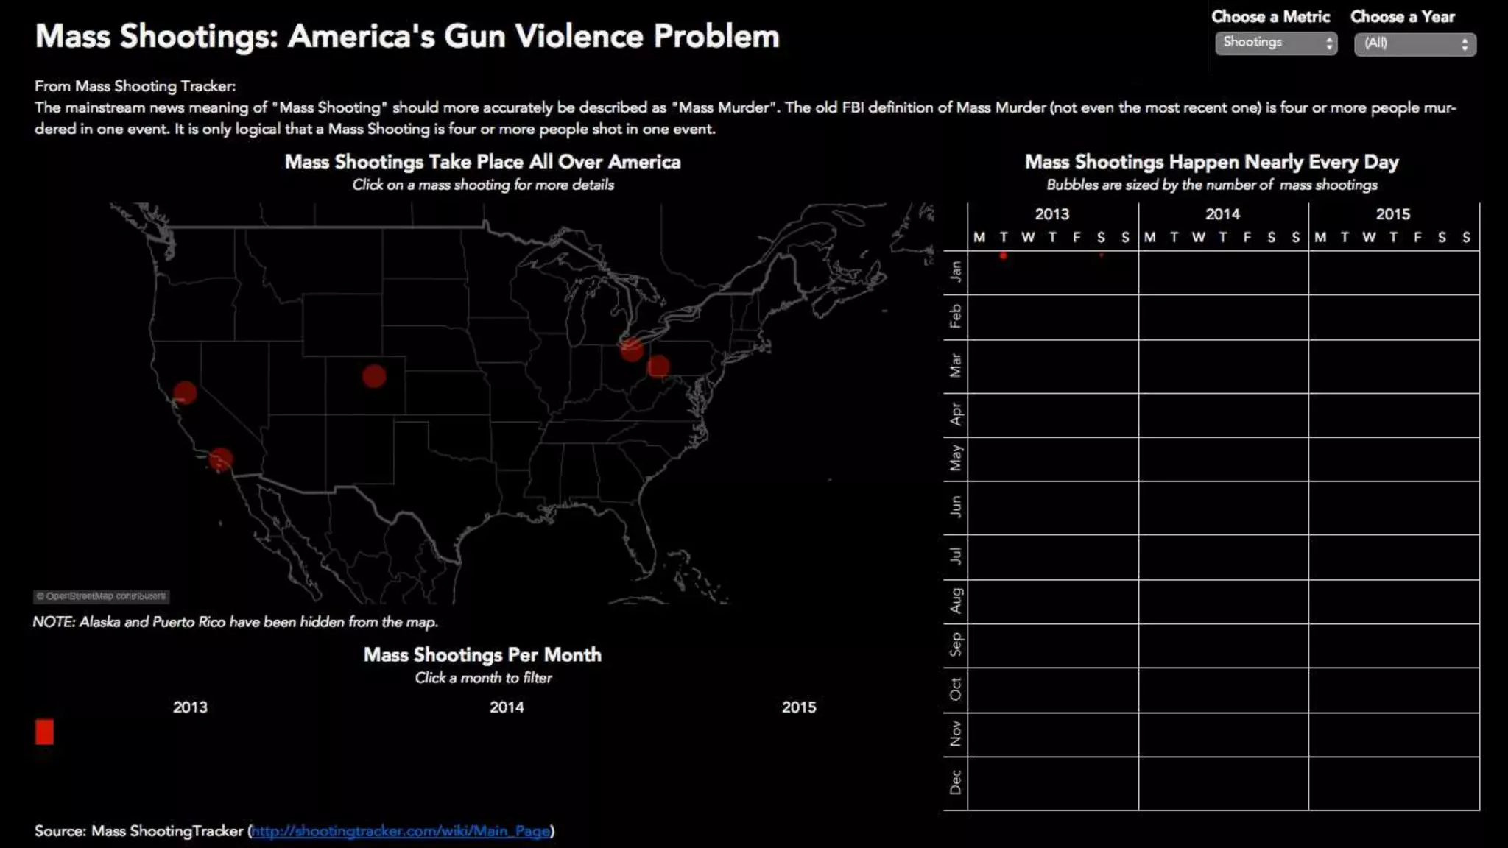
Task: Click the Jan row label in calendar
Action: tap(955, 271)
